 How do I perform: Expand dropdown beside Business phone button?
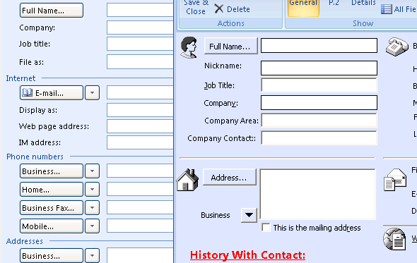[93, 171]
